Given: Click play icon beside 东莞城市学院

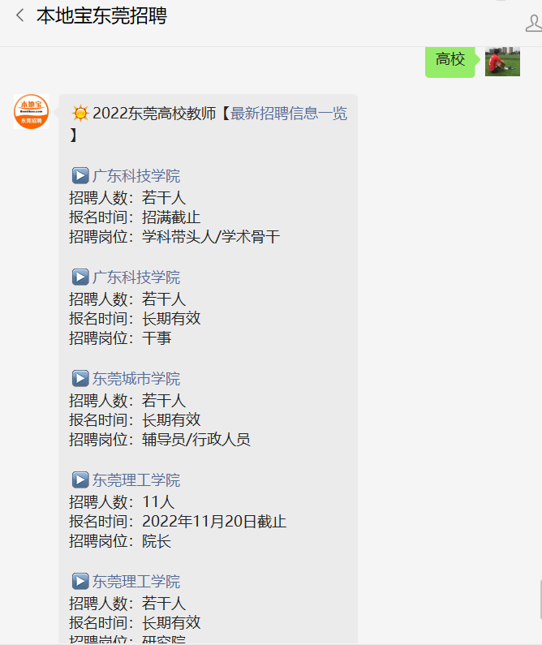Looking at the screenshot, I should pos(80,378).
